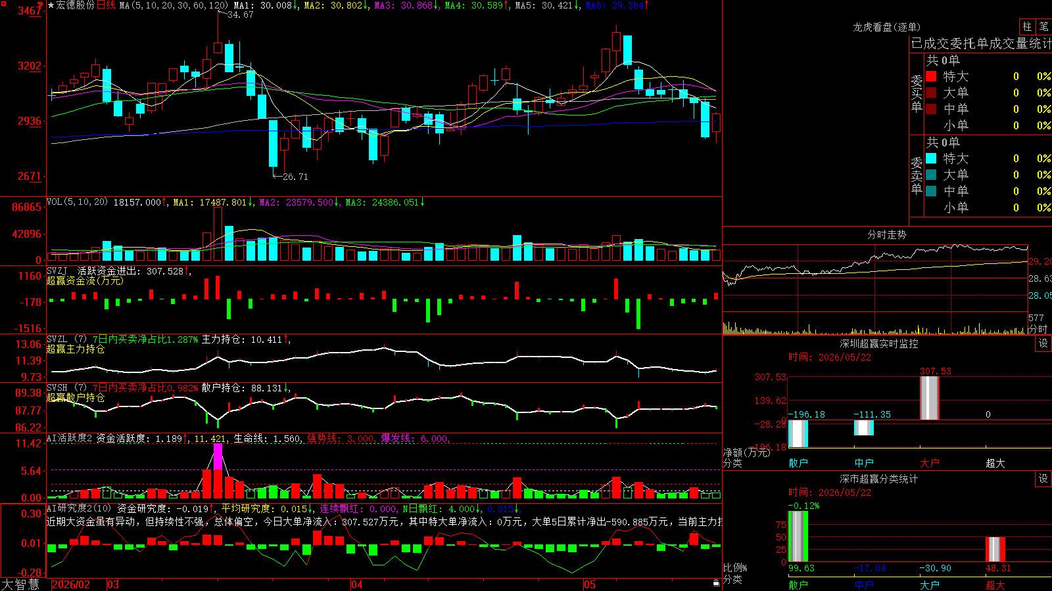The height and width of the screenshot is (591, 1052).
Task: Click the teal 中单 sell-order swatch
Action: 931,191
